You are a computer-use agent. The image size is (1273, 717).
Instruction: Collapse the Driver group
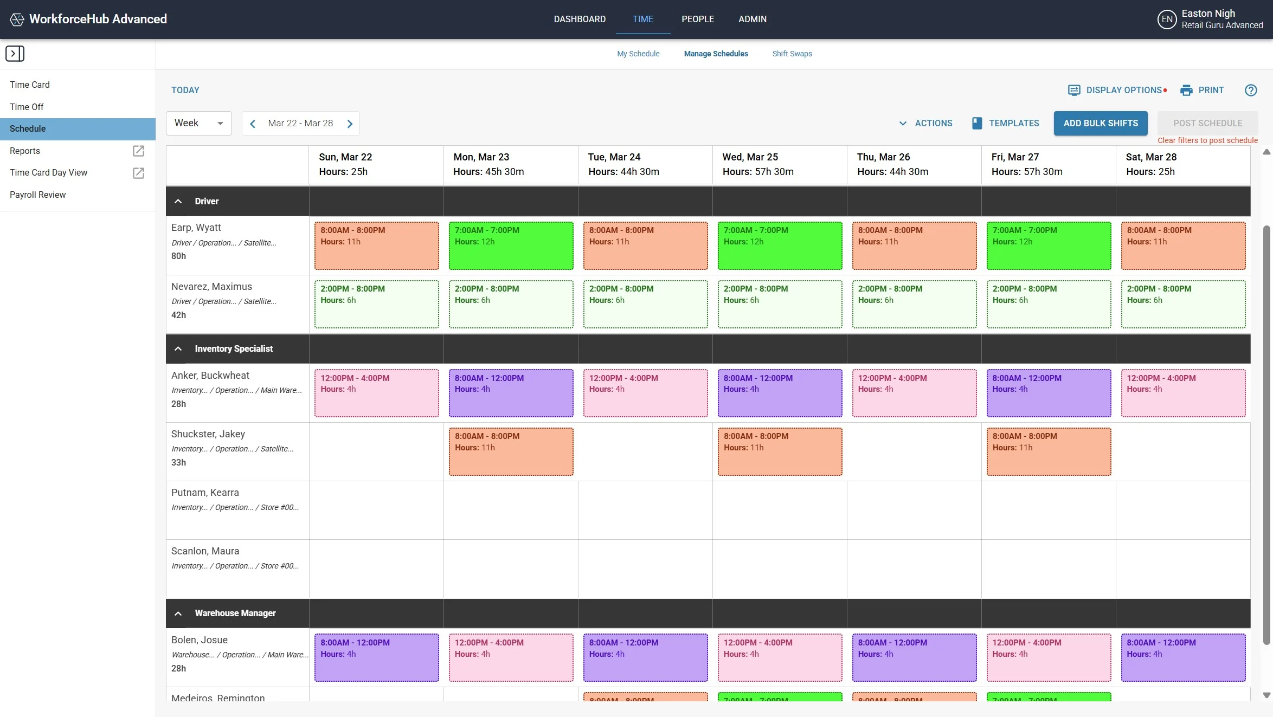click(x=178, y=202)
